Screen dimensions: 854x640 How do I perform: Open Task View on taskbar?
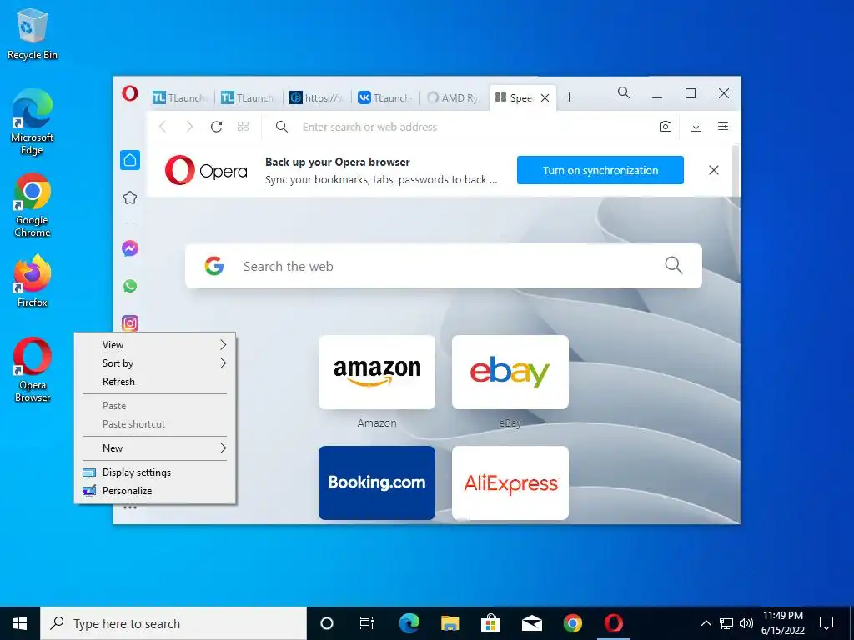[x=367, y=623]
